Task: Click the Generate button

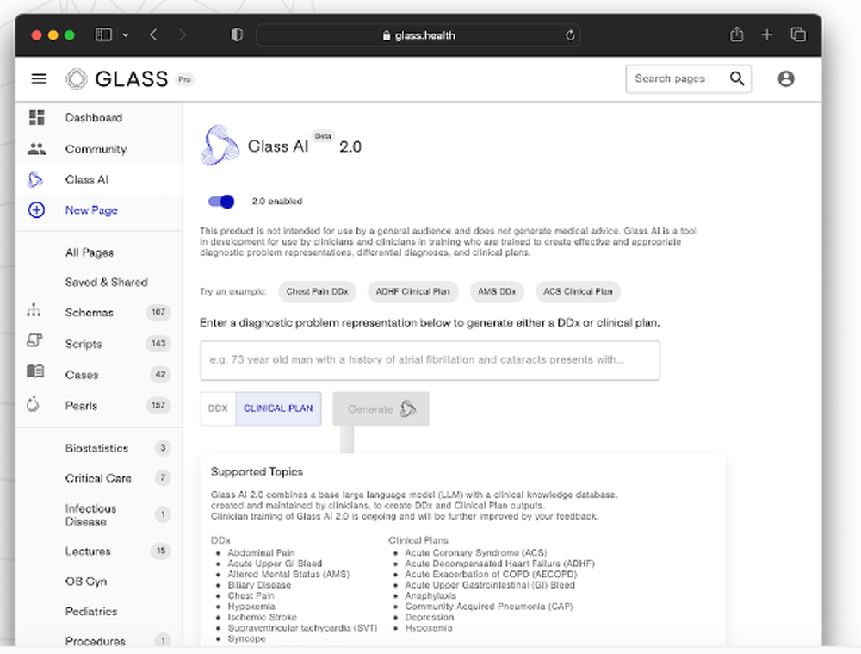Action: click(x=381, y=409)
